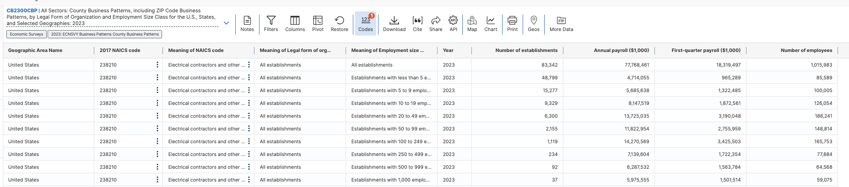Switch to Pivot view
This screenshot has width=849, height=187.
pos(318,24)
